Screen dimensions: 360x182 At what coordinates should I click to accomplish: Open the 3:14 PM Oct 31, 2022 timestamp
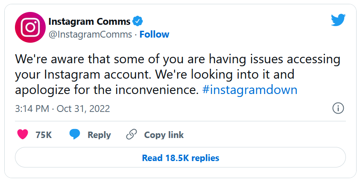coord(62,109)
